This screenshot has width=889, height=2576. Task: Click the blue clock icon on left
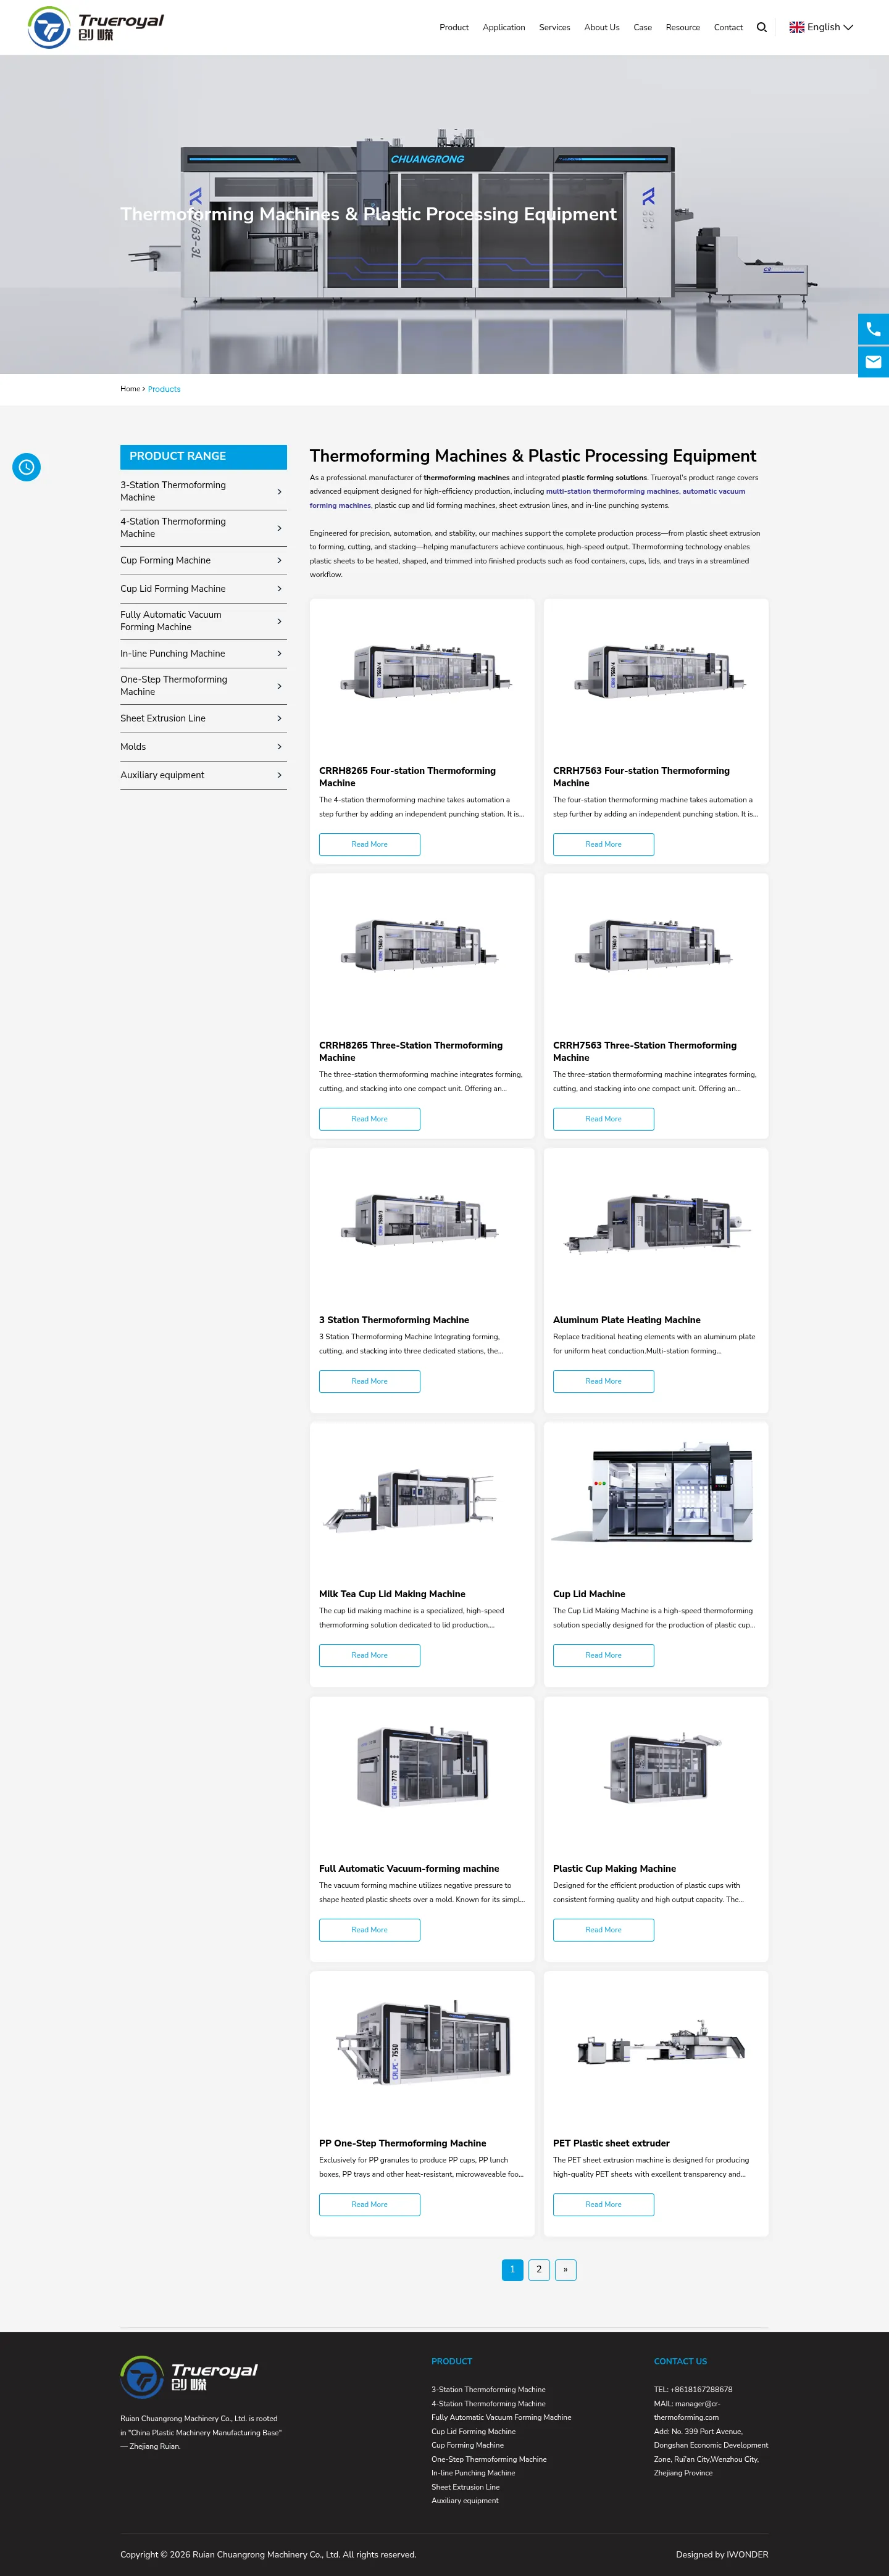coord(27,467)
